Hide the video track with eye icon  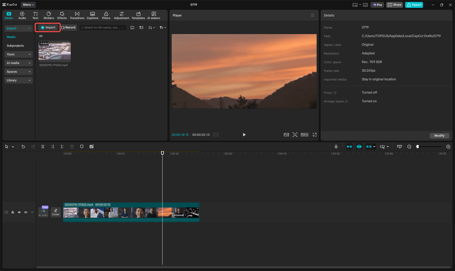click(19, 212)
